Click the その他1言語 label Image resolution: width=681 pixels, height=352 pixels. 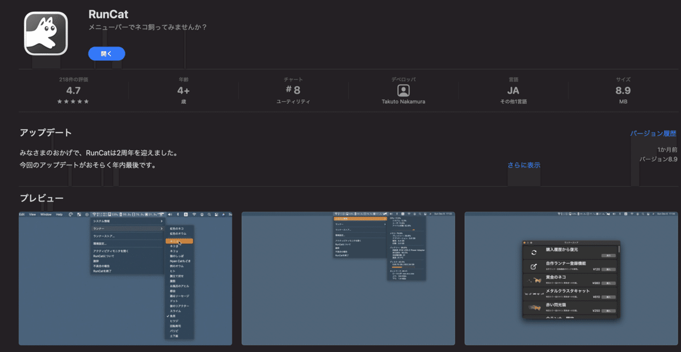513,102
